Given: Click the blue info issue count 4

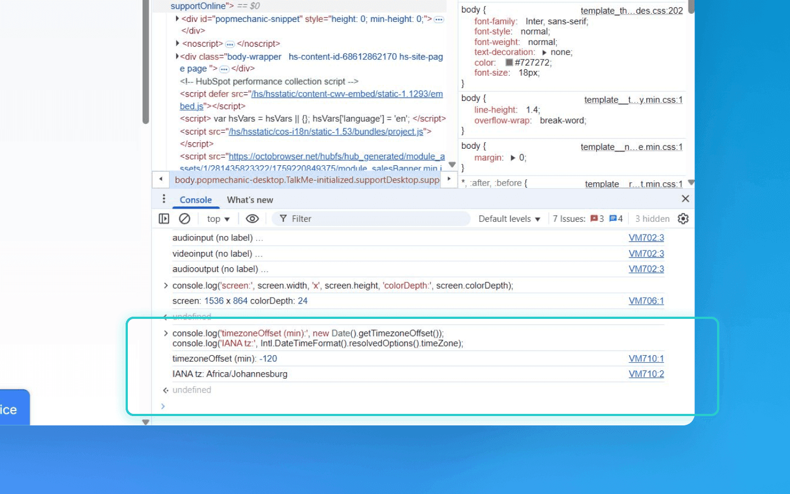Looking at the screenshot, I should pos(616,218).
